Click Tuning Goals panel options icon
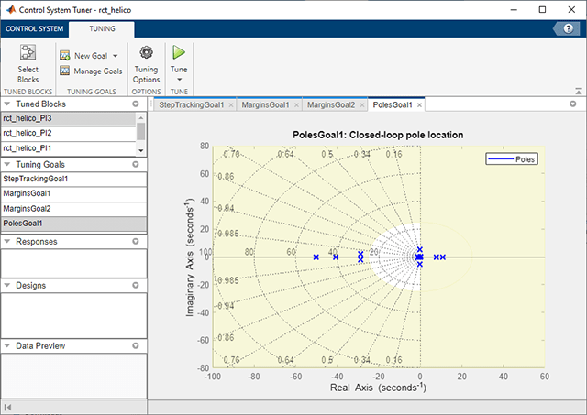This screenshot has height=415, width=587. [136, 164]
